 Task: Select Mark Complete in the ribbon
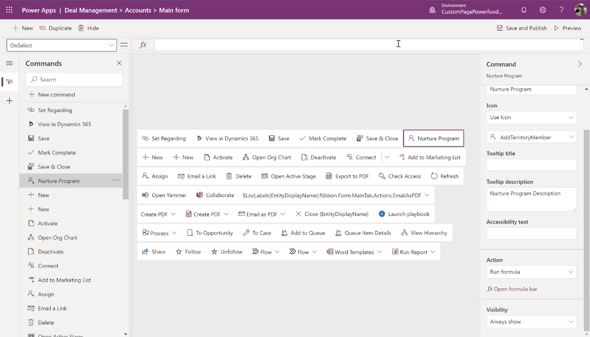pyautogui.click(x=323, y=138)
